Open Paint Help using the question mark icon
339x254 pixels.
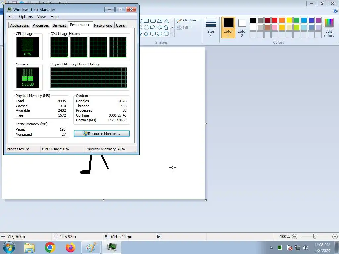[x=335, y=11]
